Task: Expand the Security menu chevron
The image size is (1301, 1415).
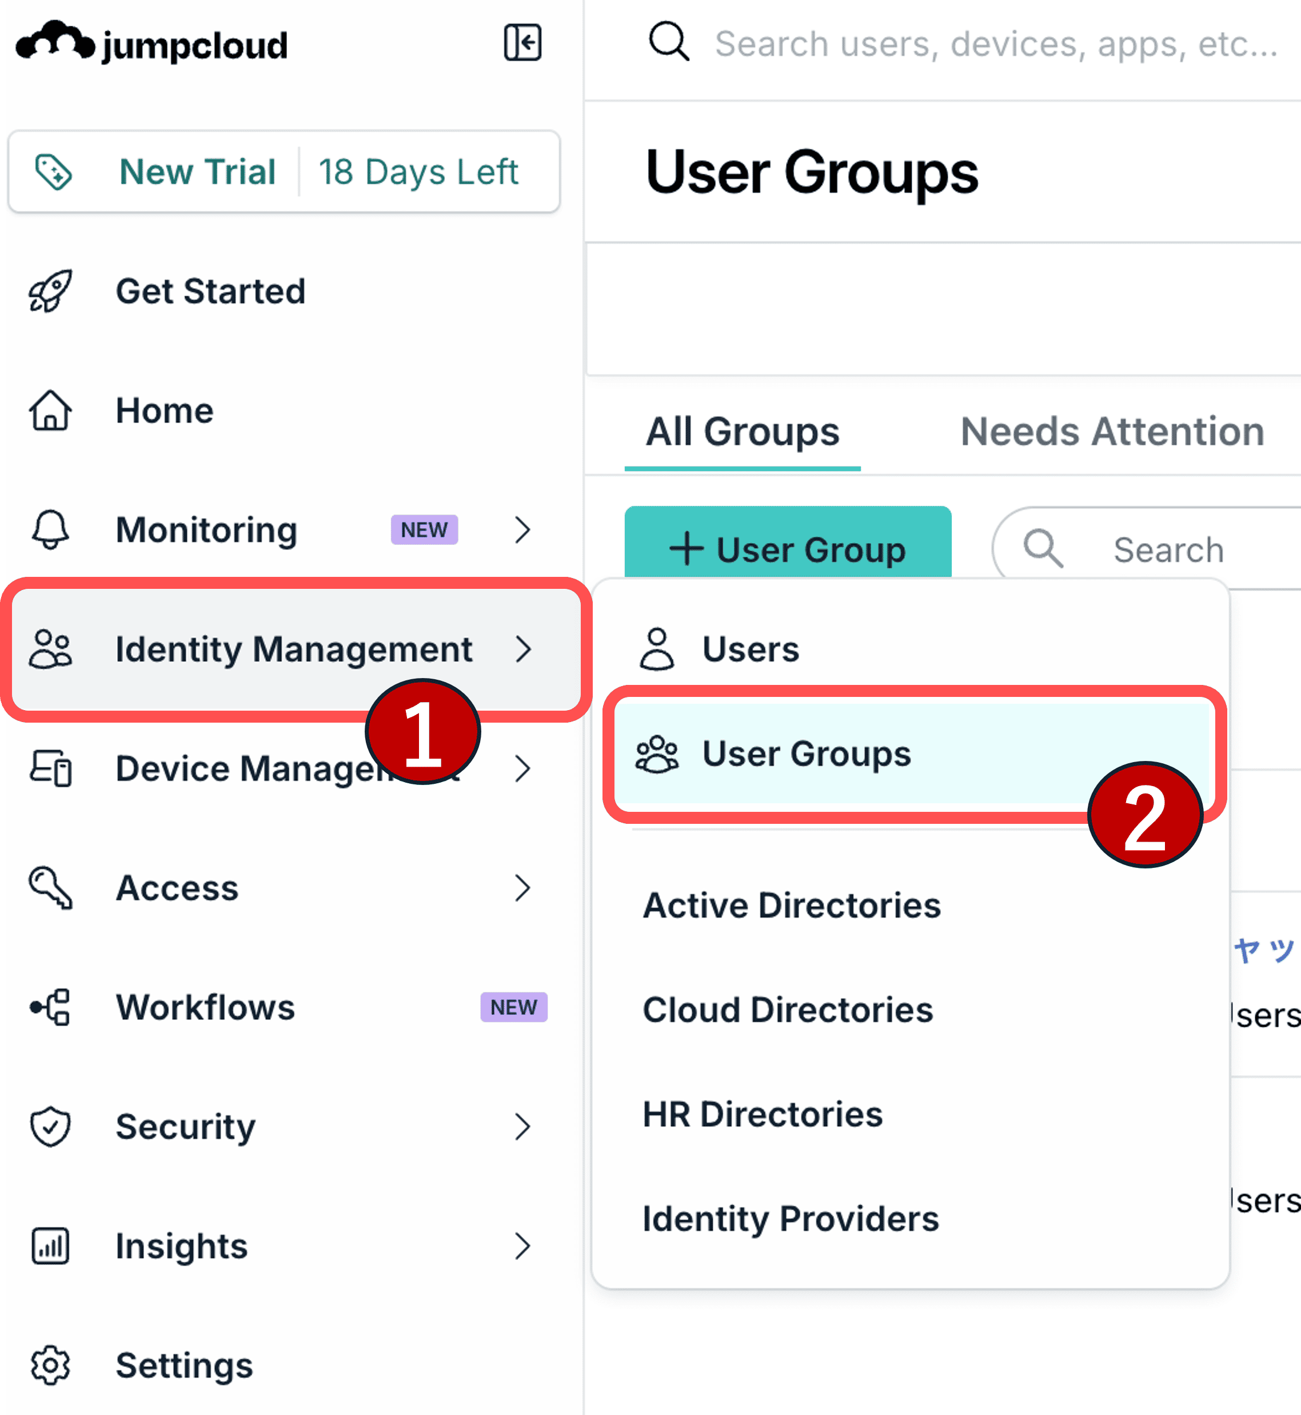Action: click(522, 1126)
